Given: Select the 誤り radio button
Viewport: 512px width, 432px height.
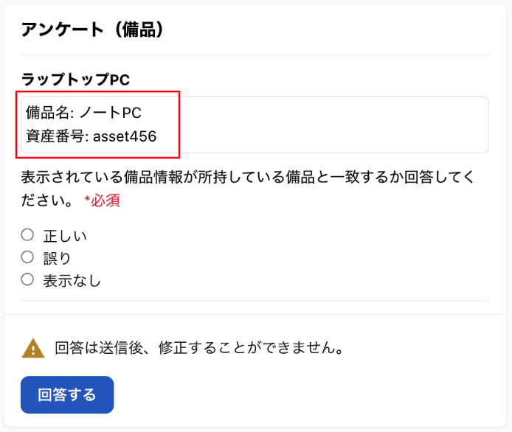Looking at the screenshot, I should (27, 257).
